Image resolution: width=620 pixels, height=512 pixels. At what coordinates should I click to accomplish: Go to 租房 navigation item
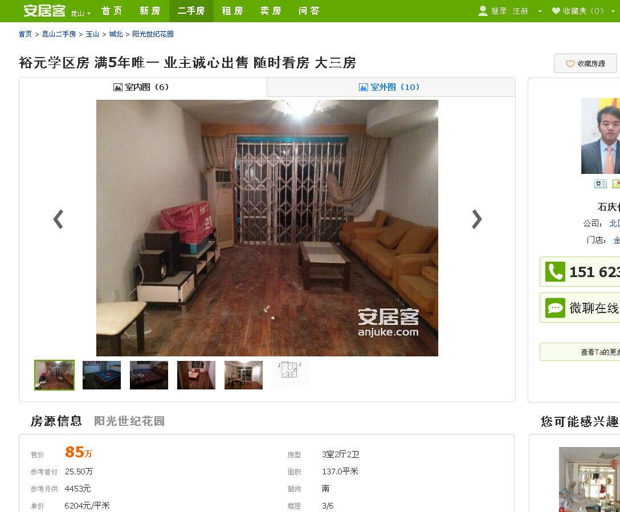pos(232,11)
